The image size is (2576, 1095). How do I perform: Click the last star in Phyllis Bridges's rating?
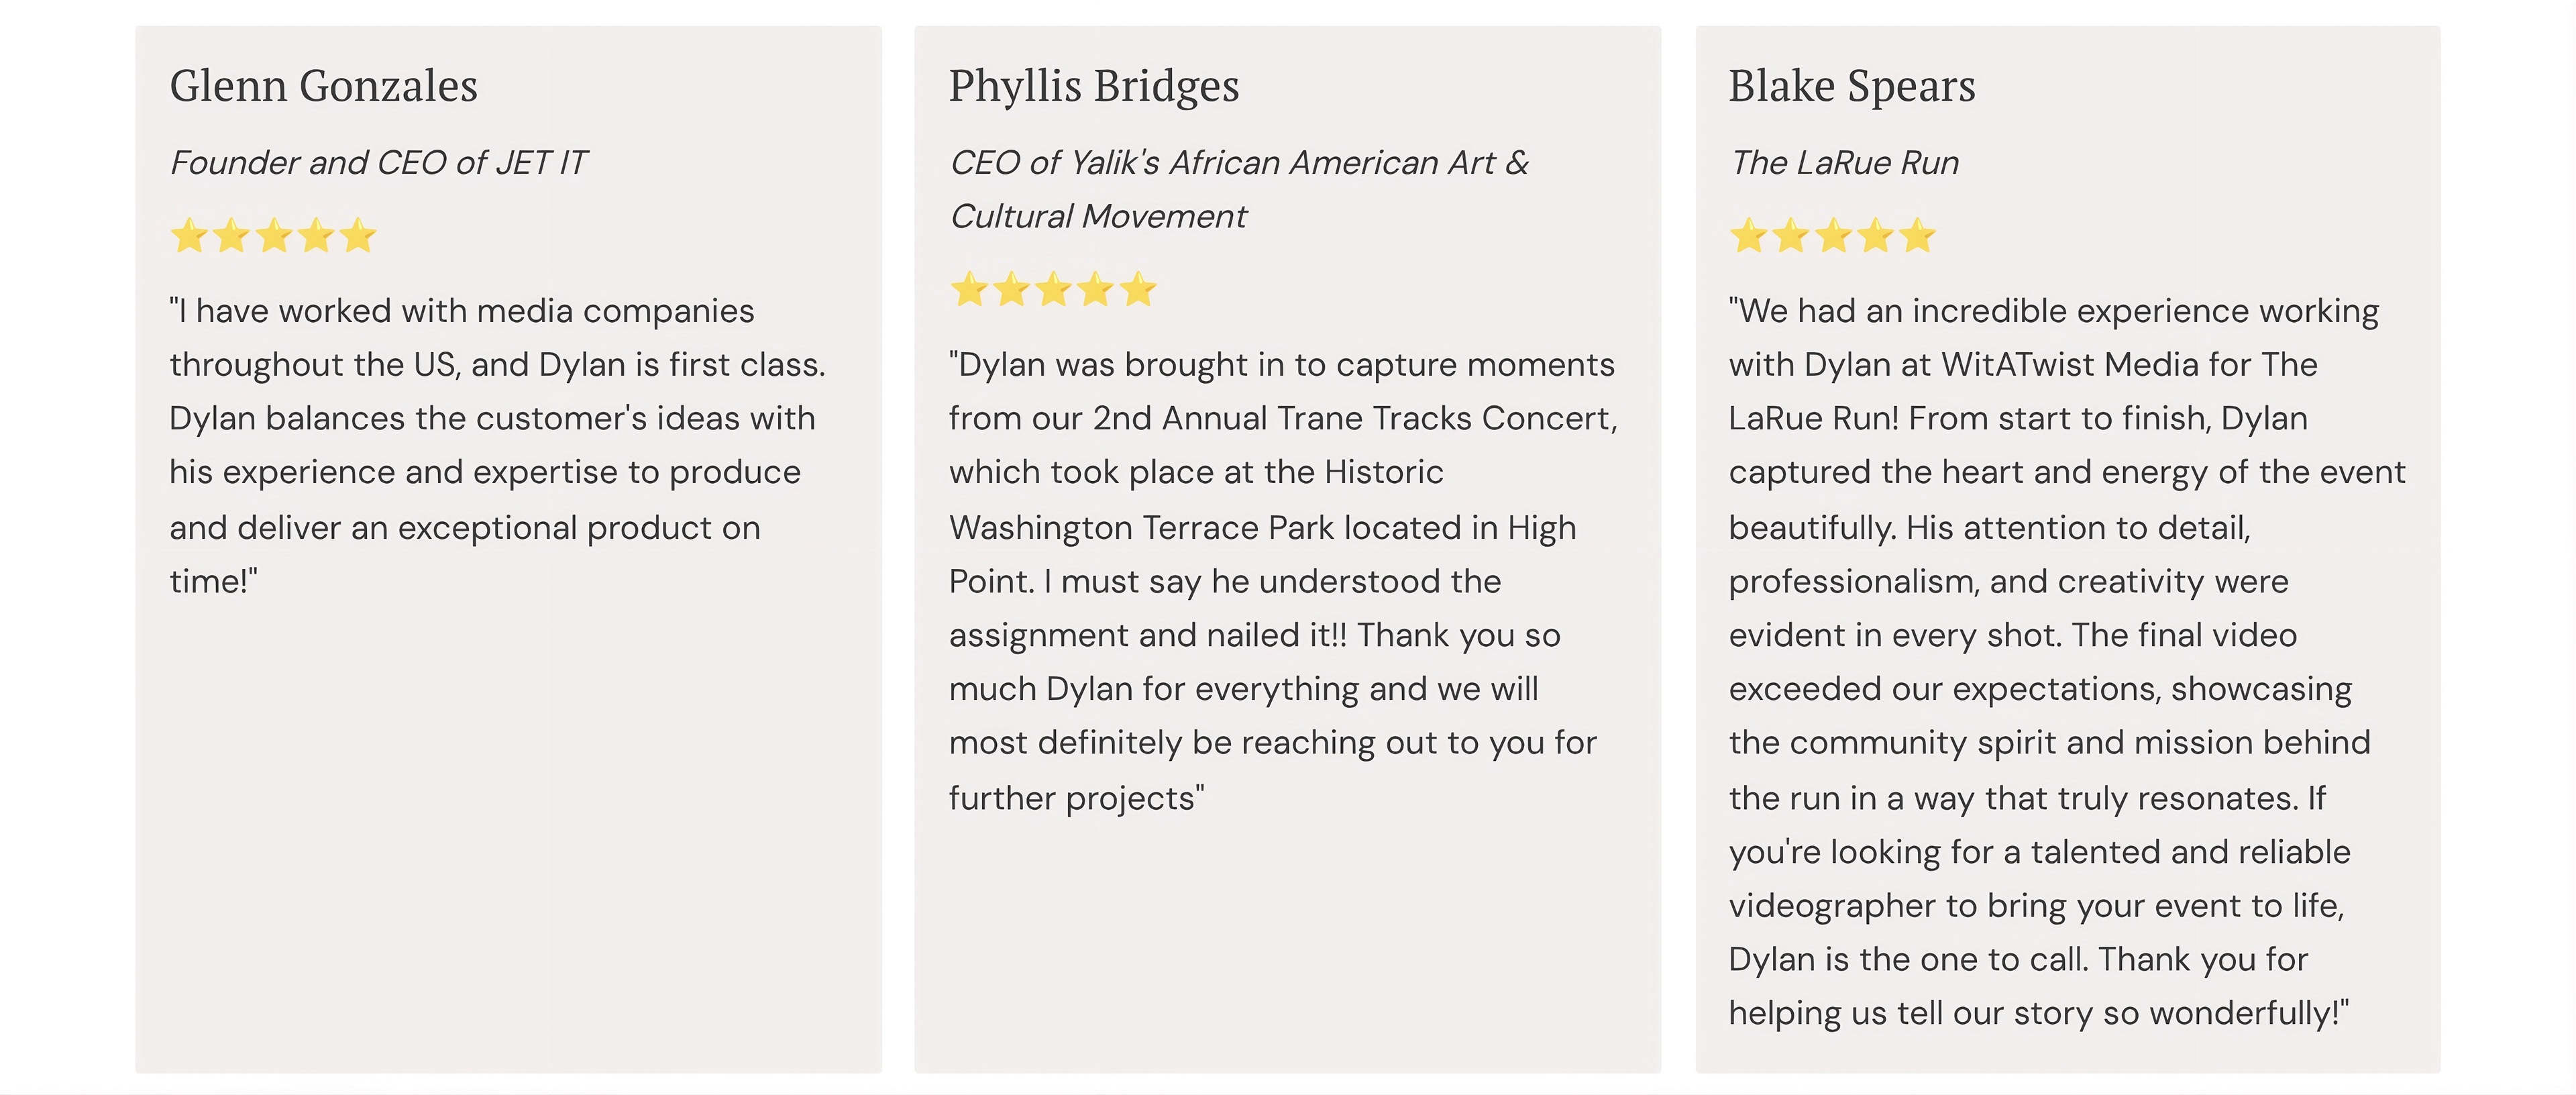1137,291
